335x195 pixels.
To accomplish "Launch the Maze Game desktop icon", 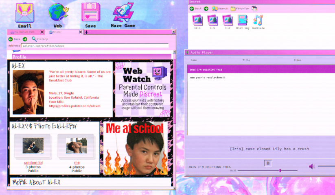I will (123, 15).
